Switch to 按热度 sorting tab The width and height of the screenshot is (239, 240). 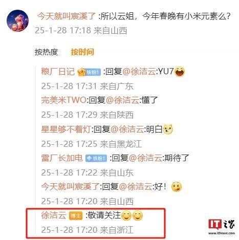(47, 52)
